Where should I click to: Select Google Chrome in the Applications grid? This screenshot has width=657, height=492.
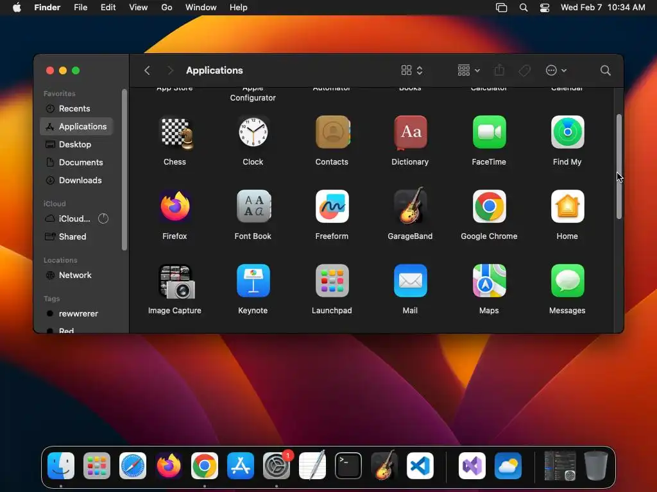click(x=489, y=206)
